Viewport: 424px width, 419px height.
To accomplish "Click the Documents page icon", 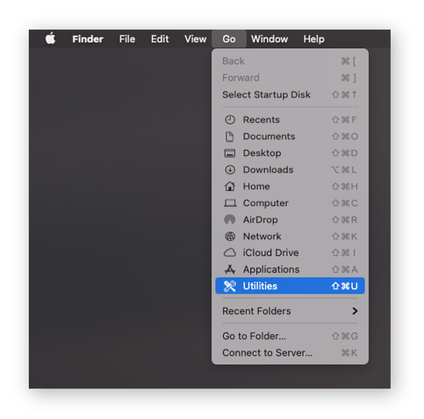I will point(230,137).
